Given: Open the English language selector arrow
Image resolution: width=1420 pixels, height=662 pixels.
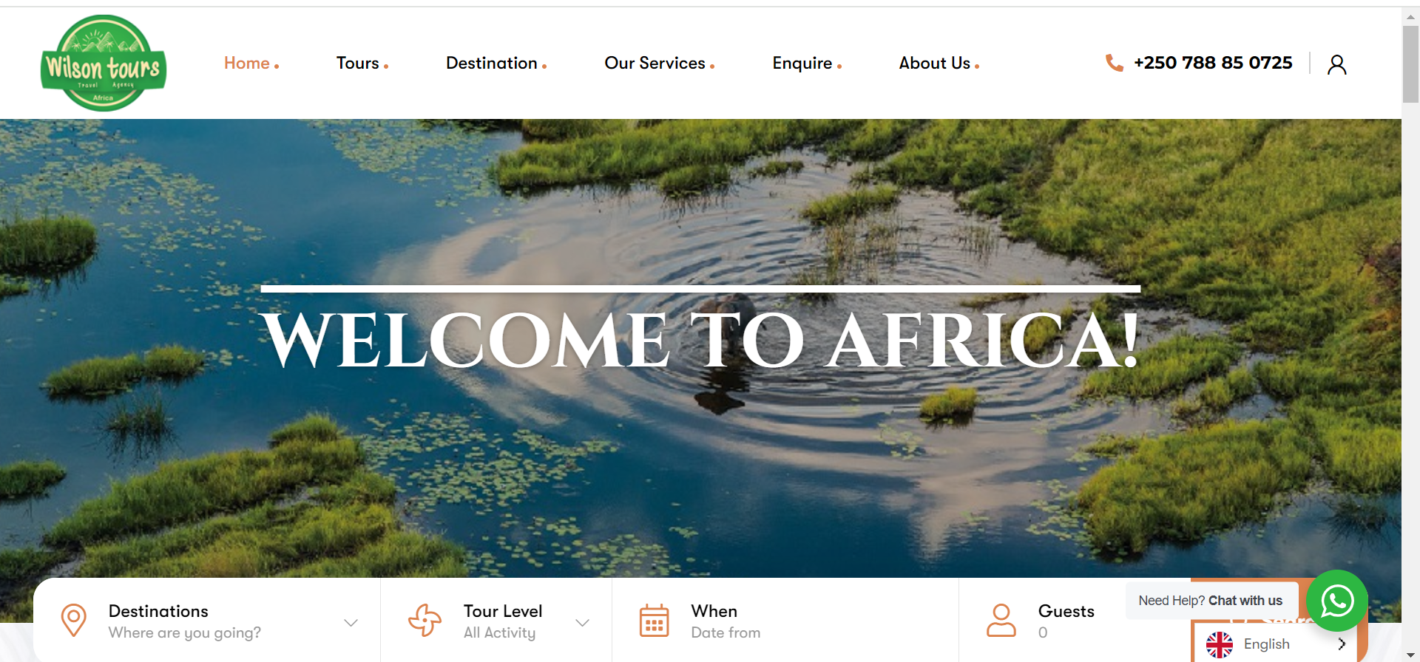Looking at the screenshot, I should pyautogui.click(x=1342, y=644).
